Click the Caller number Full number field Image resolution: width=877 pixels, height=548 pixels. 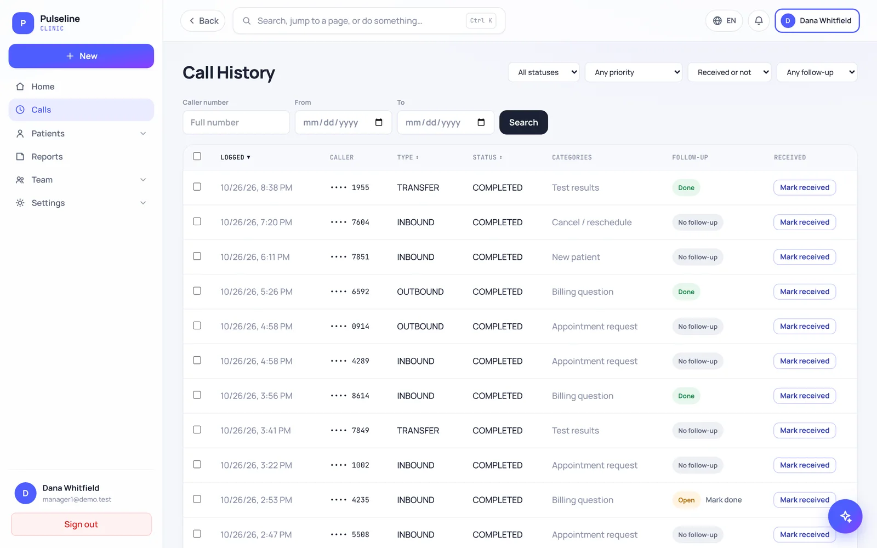(x=236, y=122)
